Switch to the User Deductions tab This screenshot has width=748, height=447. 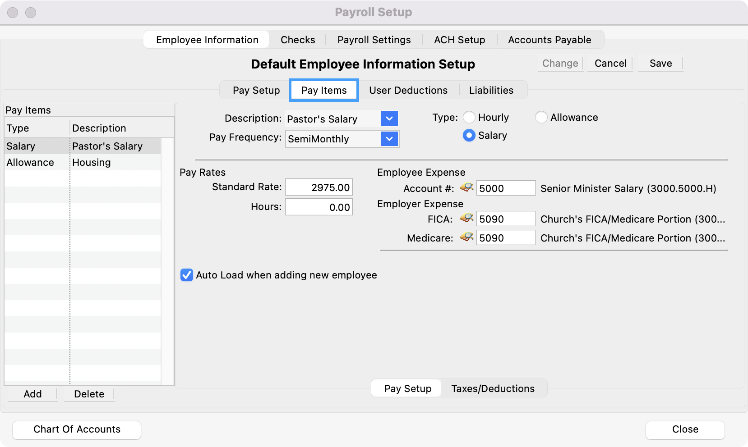pos(408,90)
